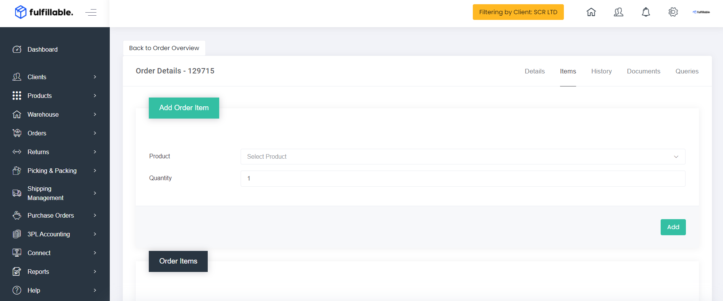Screen dimensions: 723x301
Task: Click the Add Order Item header
Action: [x=184, y=108]
